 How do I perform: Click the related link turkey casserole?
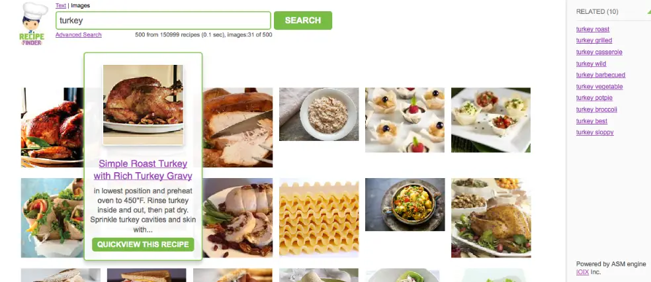tap(599, 52)
